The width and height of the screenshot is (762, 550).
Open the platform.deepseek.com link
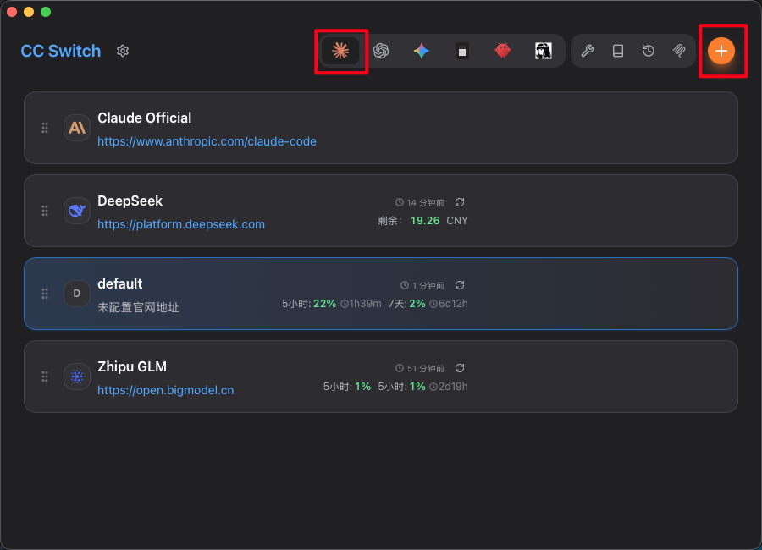[x=181, y=224]
